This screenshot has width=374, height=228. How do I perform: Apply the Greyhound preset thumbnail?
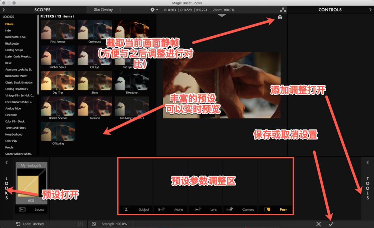(x=95, y=30)
